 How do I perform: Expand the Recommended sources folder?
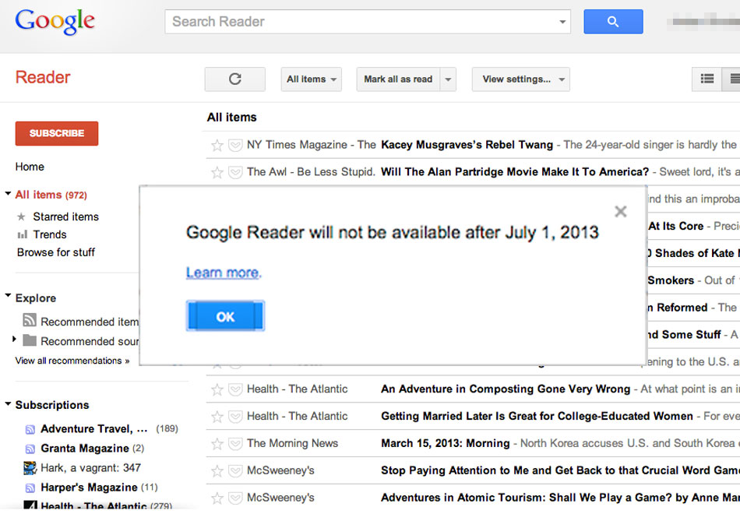[x=14, y=339]
